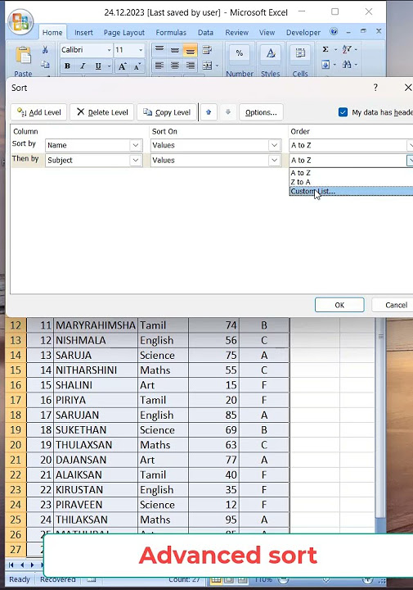Align text right in ribbon
The image size is (413, 590).
(191, 66)
